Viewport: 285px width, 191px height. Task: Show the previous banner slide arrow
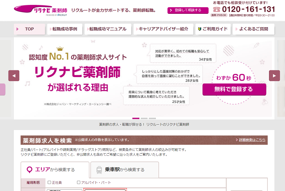[14, 76]
